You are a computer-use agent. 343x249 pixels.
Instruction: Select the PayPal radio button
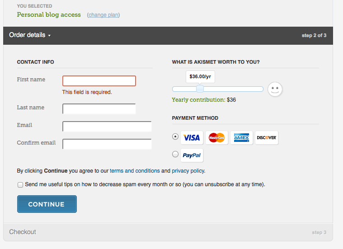(175, 154)
